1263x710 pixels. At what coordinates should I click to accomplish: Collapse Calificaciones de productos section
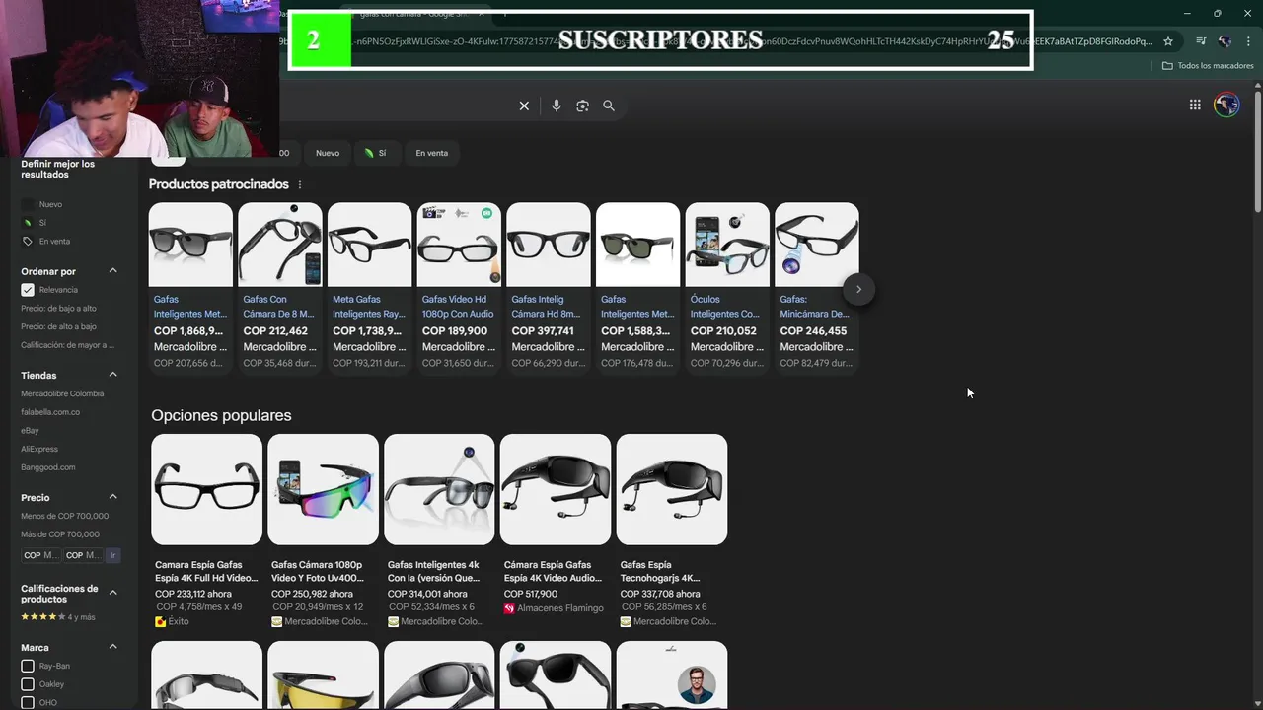112,593
